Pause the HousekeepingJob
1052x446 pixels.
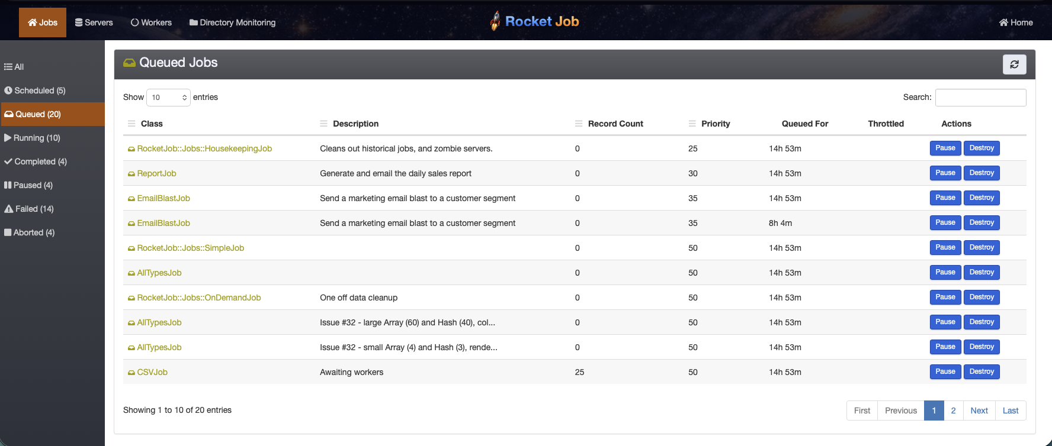click(x=945, y=148)
